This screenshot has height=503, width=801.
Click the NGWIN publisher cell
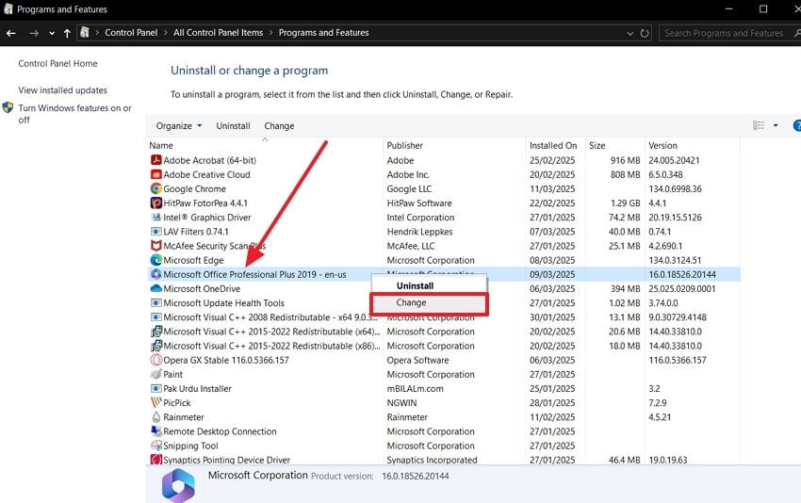pyautogui.click(x=401, y=403)
